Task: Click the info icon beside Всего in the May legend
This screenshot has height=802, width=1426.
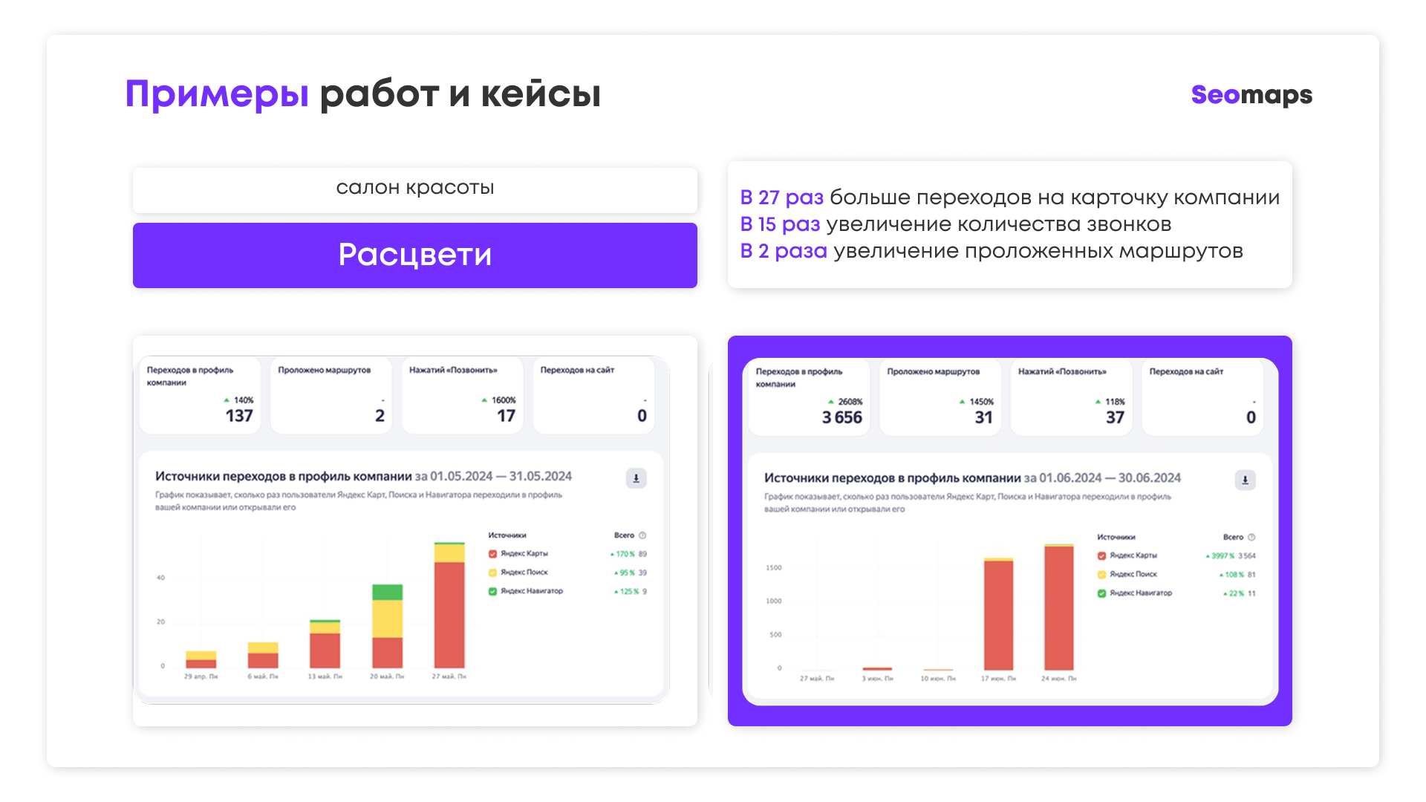Action: click(x=642, y=535)
